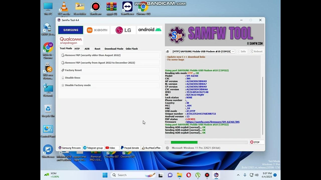Open the device manager icon beside port dropdown
Viewport: 321px width, 180px height.
[168, 51]
